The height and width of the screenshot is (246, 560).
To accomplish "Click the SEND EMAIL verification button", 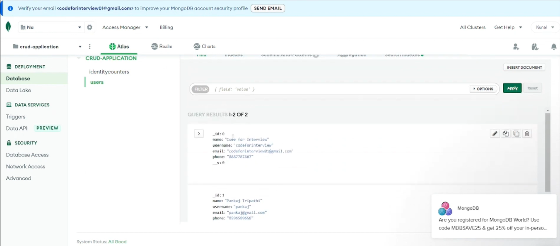I will pyautogui.click(x=268, y=8).
